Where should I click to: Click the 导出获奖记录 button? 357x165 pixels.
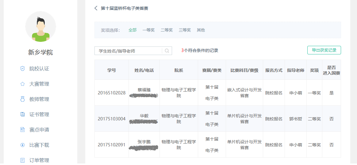tap(324, 50)
